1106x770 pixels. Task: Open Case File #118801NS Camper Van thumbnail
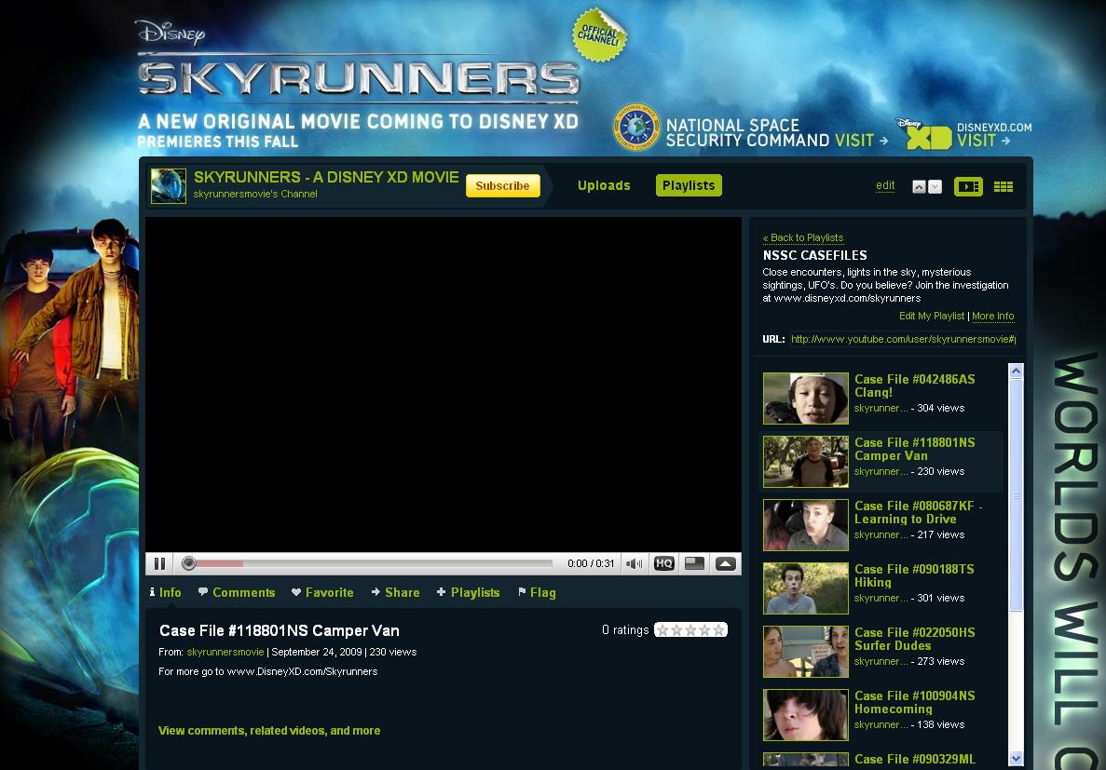(x=806, y=462)
